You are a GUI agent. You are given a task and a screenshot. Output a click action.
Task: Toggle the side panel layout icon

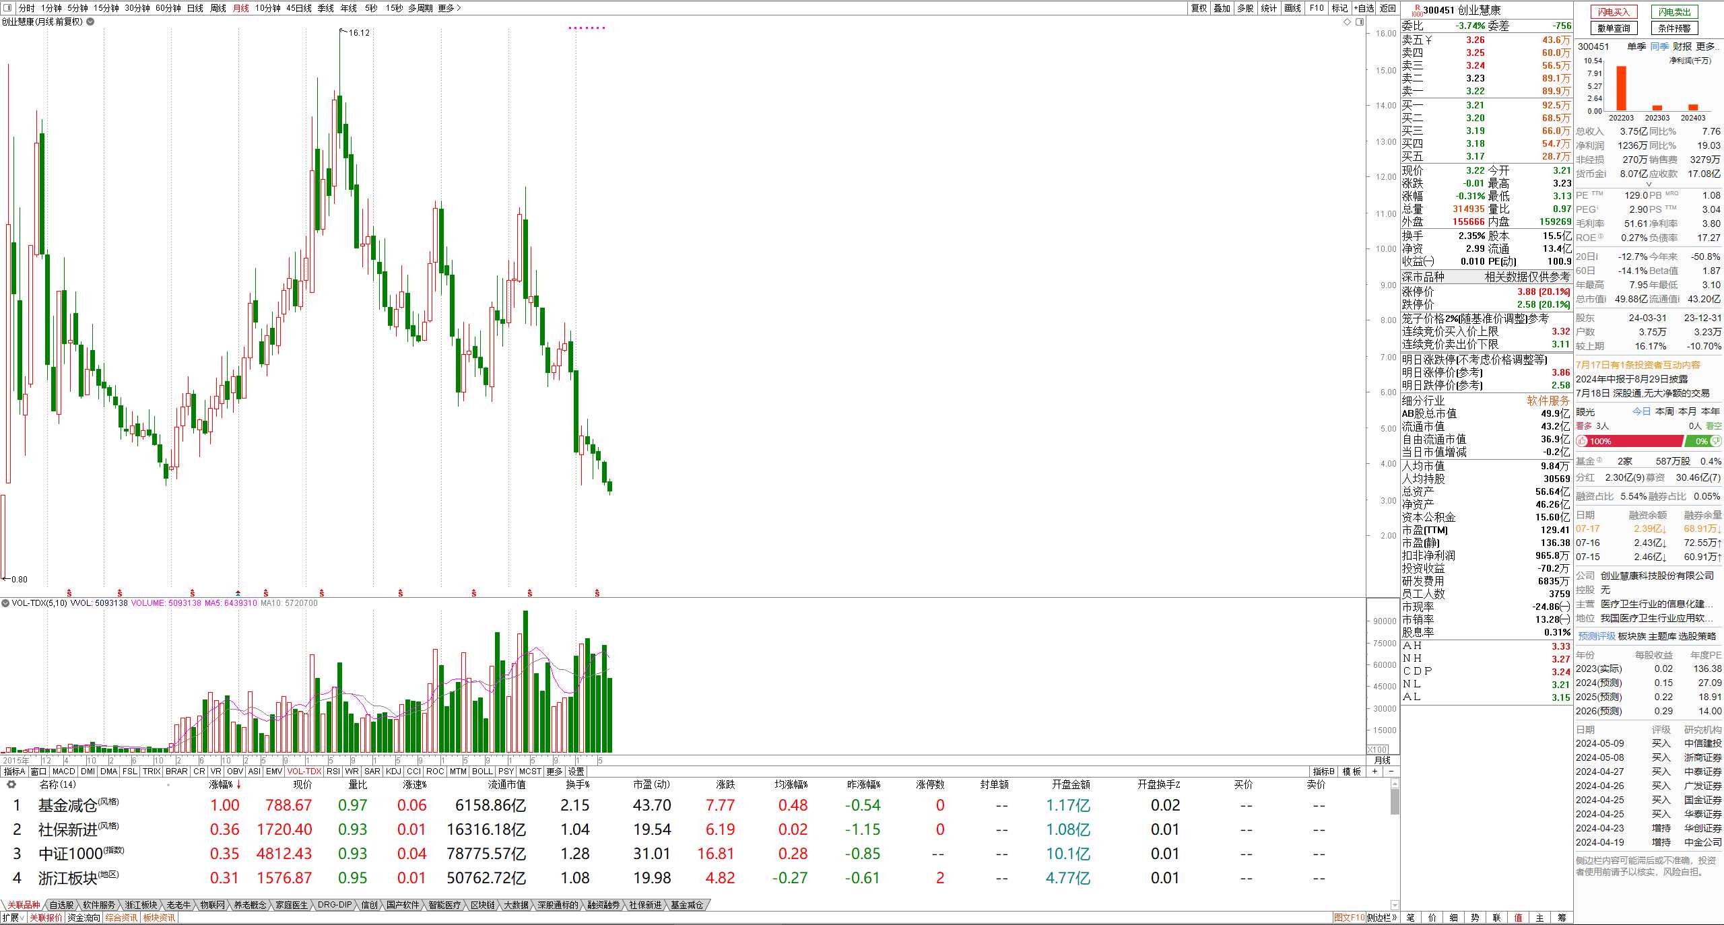[1360, 22]
